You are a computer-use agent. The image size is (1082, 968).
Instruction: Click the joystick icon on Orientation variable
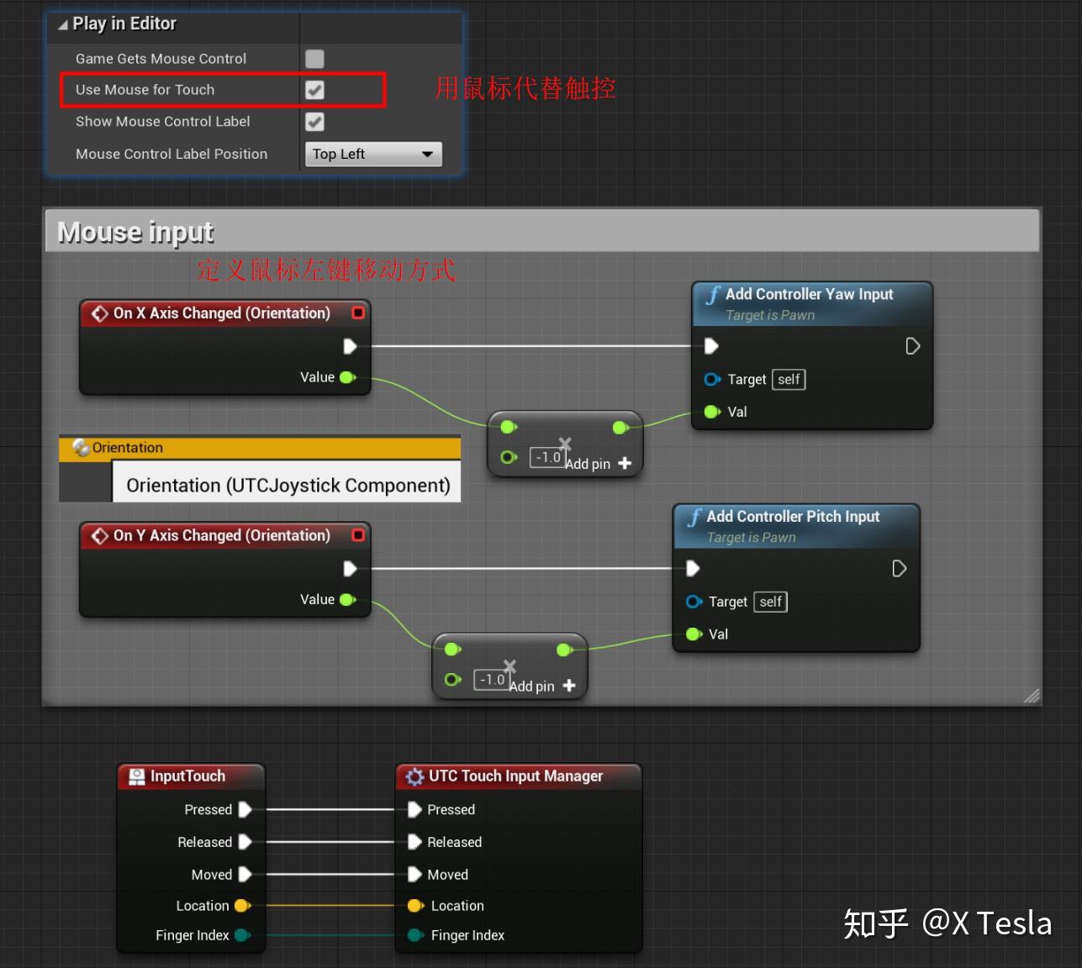tap(80, 448)
